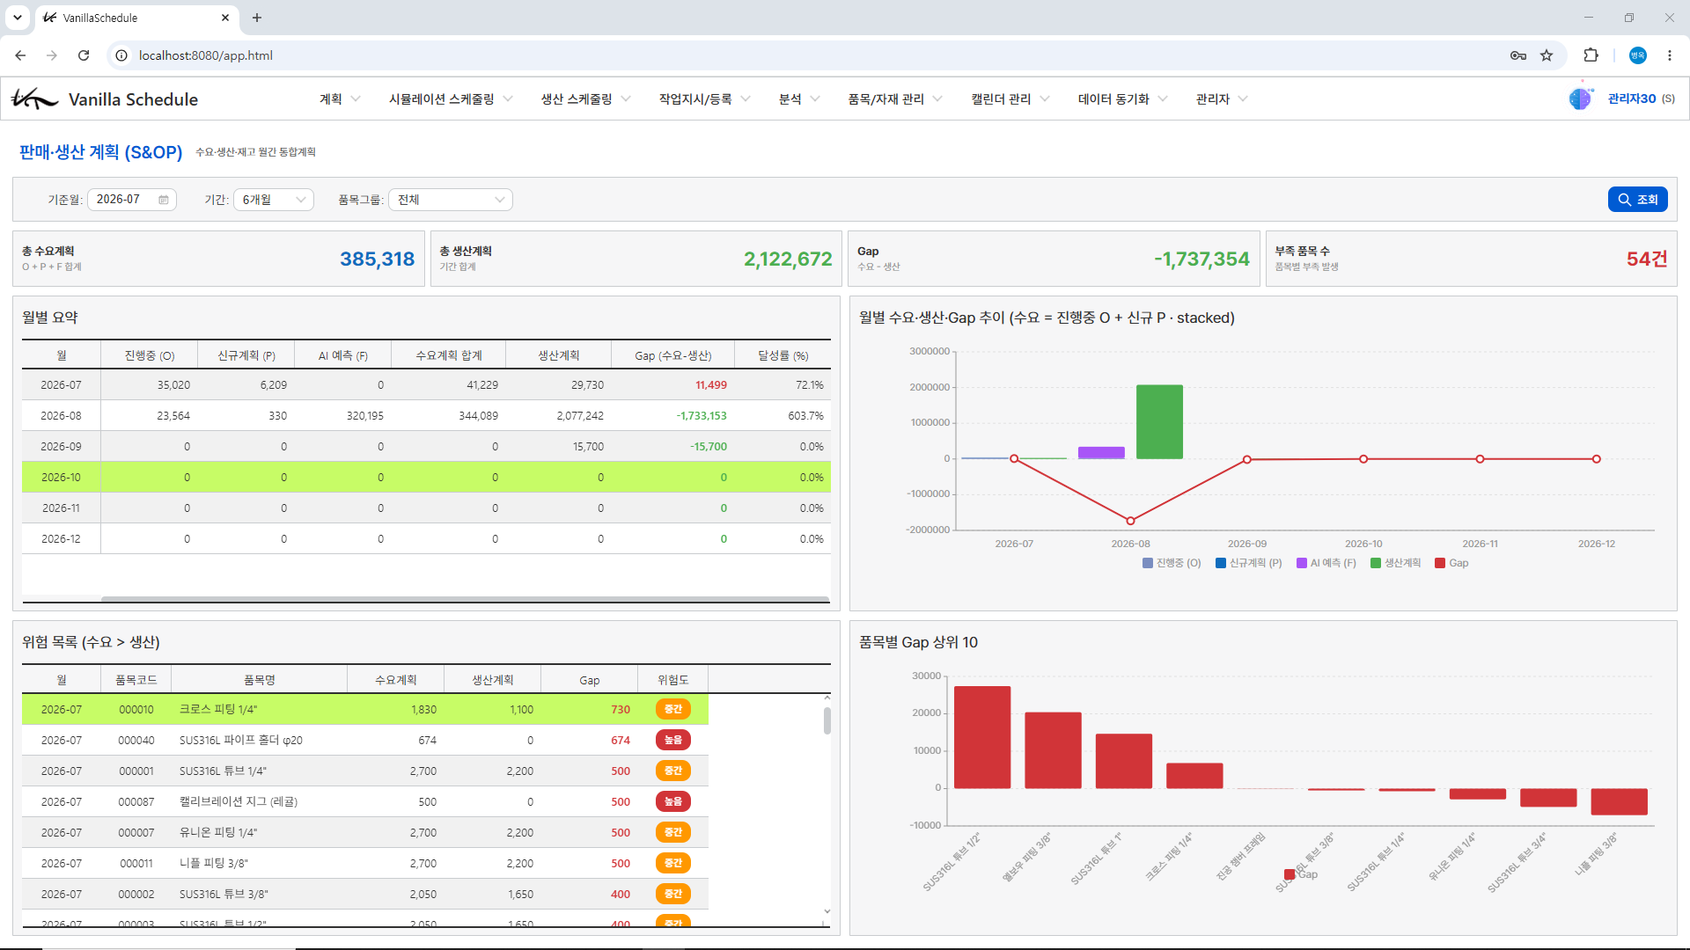
Task: Open the browser extensions puzzle icon
Action: 1591,55
